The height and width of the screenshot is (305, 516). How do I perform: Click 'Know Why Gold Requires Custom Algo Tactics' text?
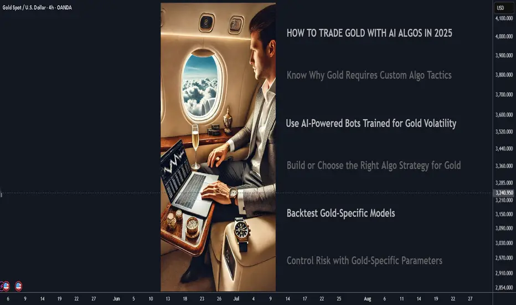coord(369,75)
